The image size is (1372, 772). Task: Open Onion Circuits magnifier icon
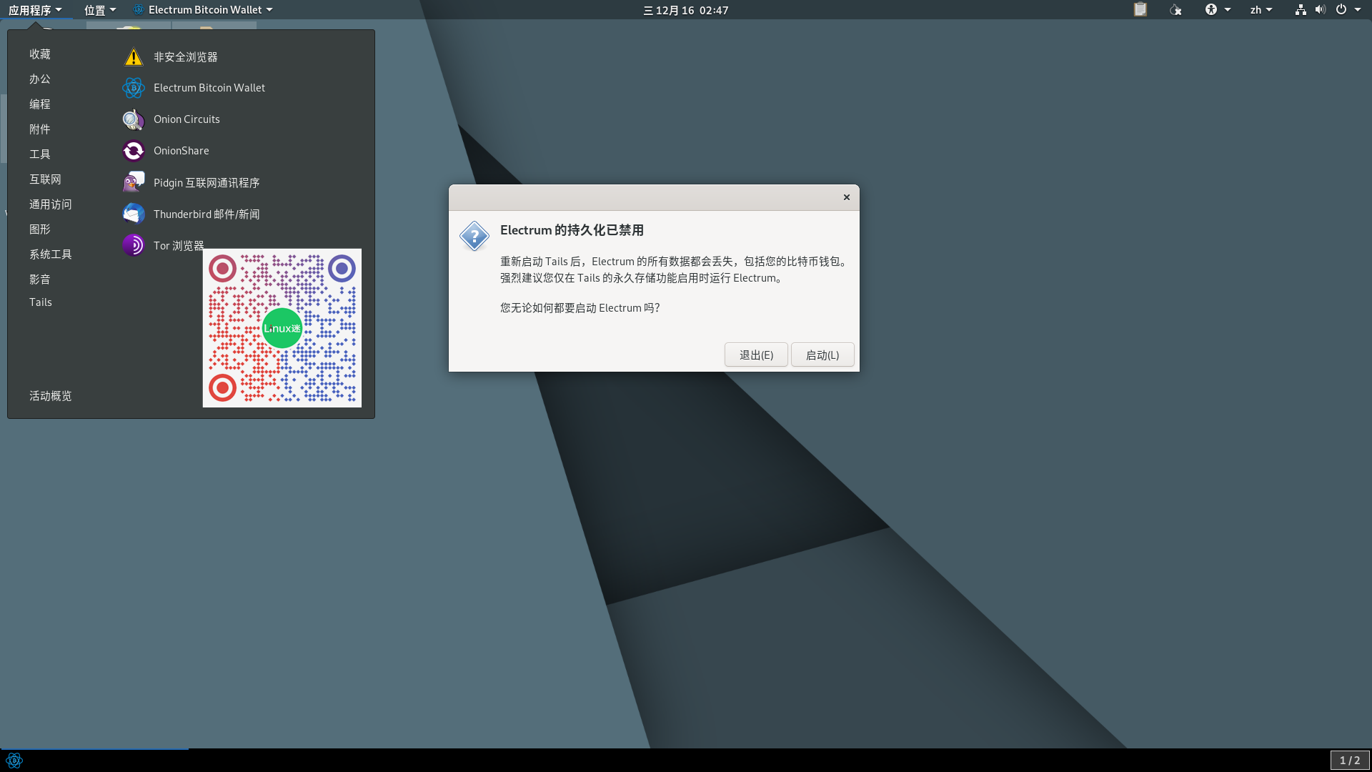point(134,119)
